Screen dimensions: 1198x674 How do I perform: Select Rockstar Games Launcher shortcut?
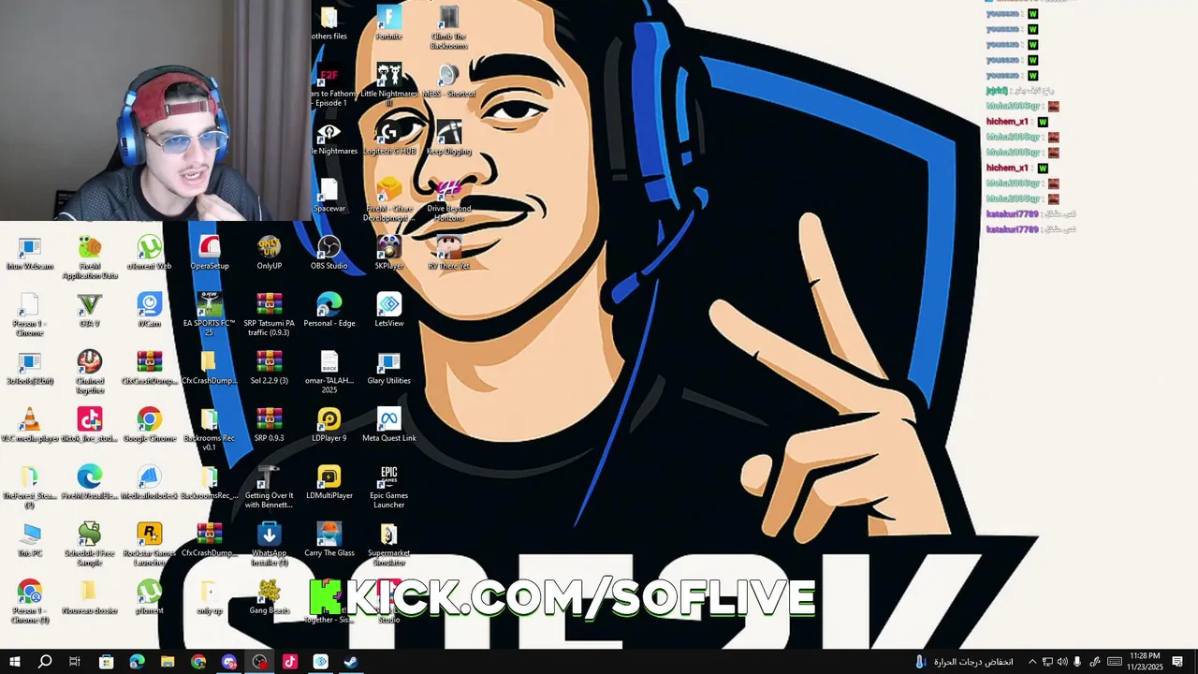point(150,545)
